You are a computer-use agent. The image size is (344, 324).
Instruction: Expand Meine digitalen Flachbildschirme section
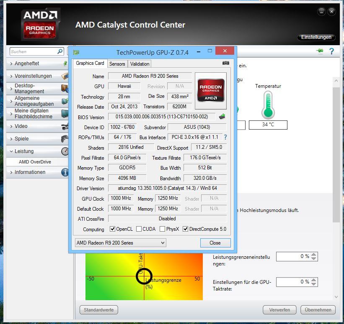(x=11, y=114)
